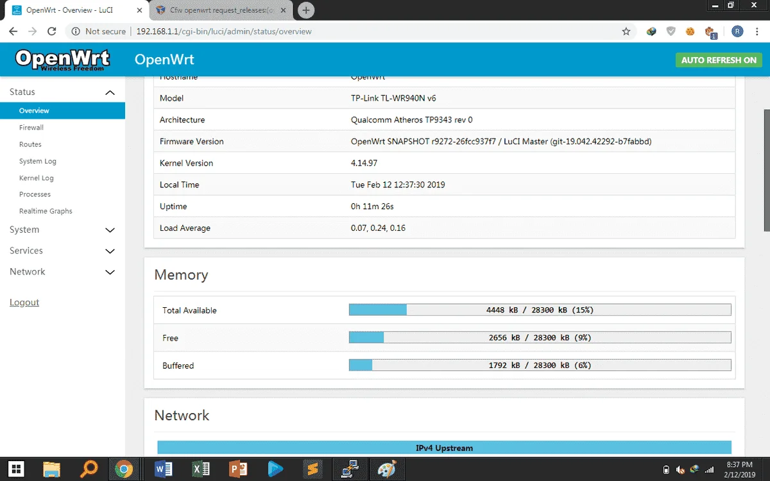
Task: Open Sublime Text from the taskbar
Action: tap(312, 469)
